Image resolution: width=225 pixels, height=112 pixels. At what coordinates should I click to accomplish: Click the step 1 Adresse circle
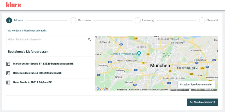pyautogui.click(x=9, y=20)
